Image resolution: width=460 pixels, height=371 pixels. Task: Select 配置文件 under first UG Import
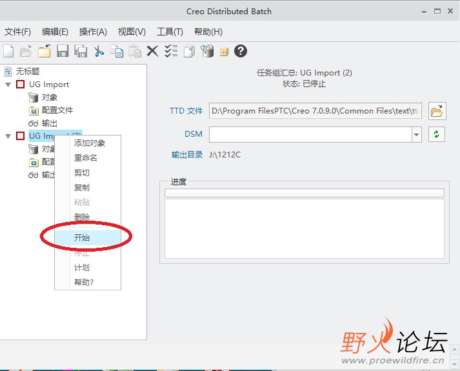(57, 110)
